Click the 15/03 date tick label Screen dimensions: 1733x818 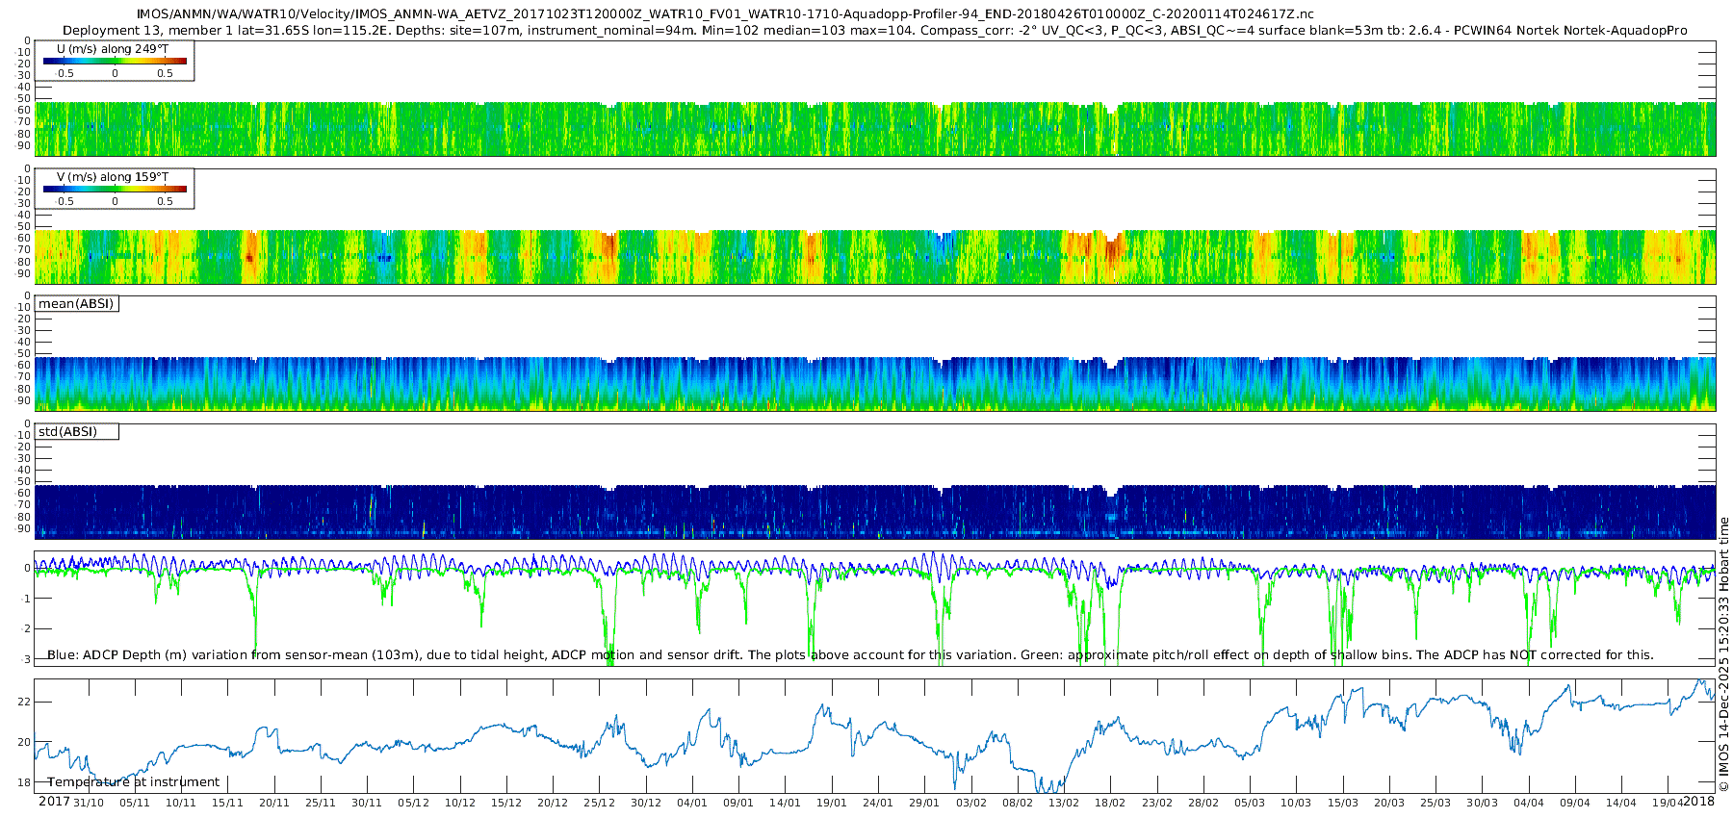pyautogui.click(x=1342, y=803)
